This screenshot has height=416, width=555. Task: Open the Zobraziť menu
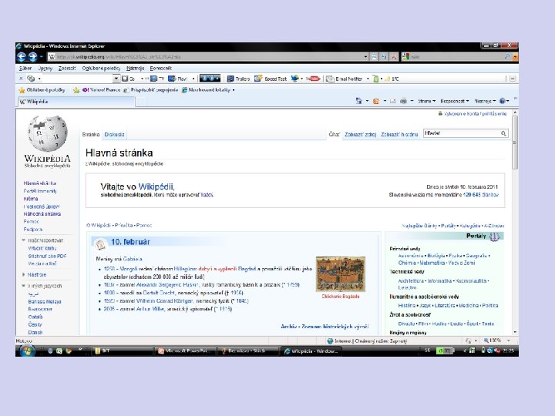click(x=67, y=69)
